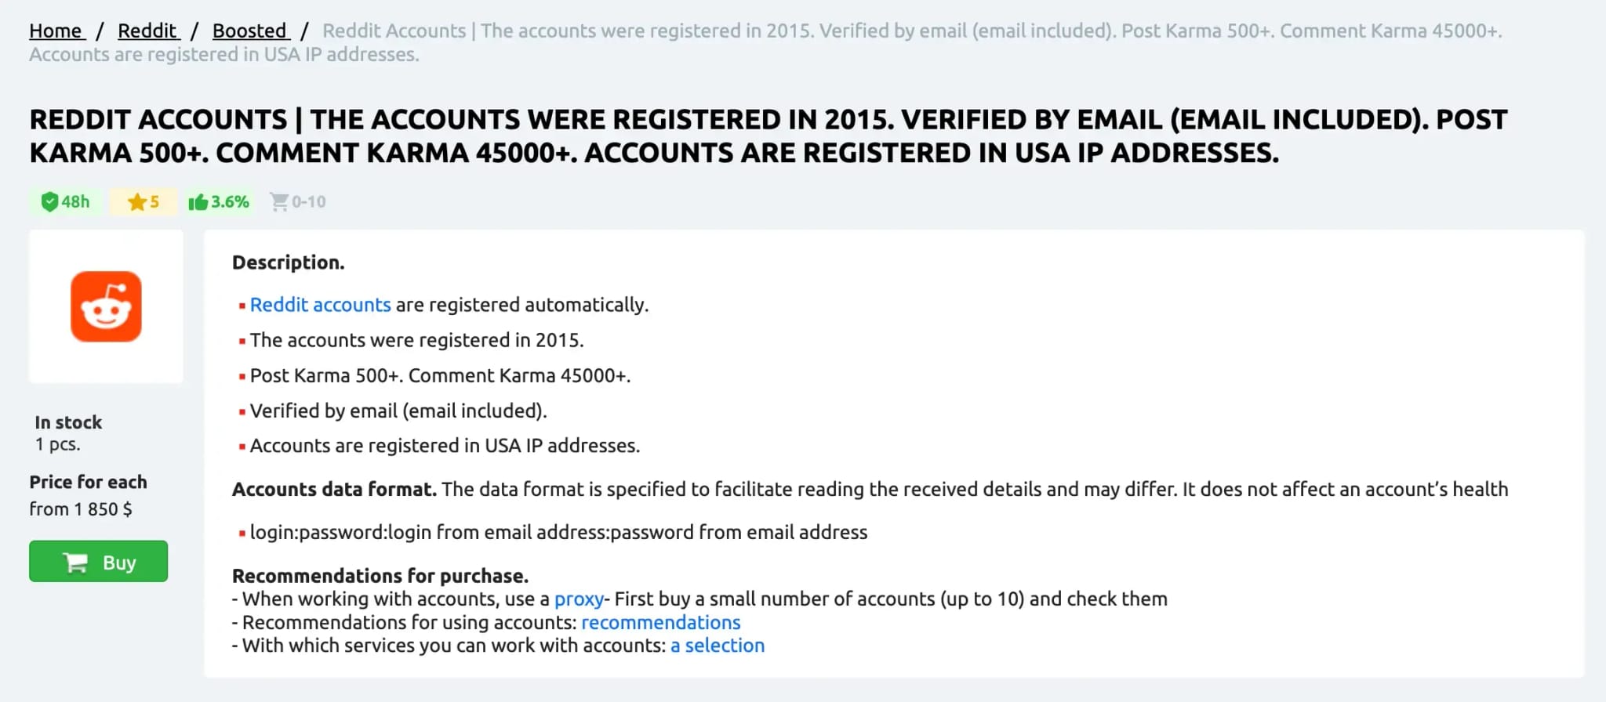1606x702 pixels.
Task: Click the green shield 48h guarantee badge
Action: [x=66, y=202]
